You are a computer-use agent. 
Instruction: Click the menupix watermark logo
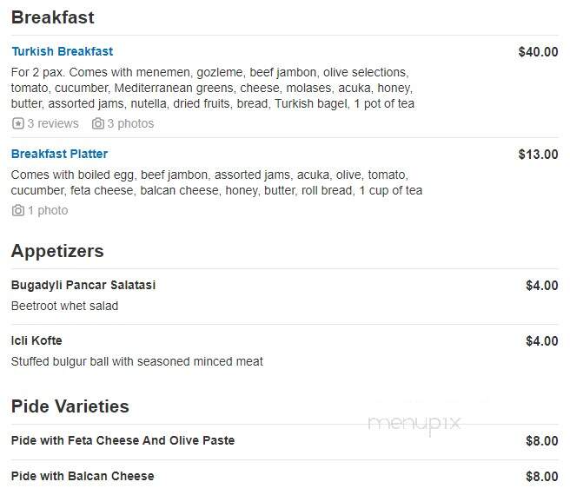click(x=414, y=424)
